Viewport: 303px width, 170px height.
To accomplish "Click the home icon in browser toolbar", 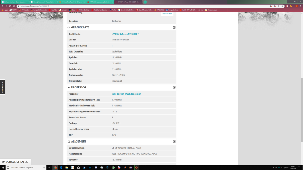I will [14, 6].
